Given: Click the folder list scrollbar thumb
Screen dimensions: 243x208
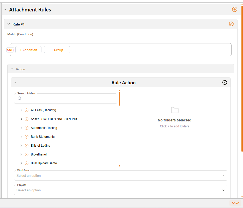Looking at the screenshot, I should coord(119,99).
